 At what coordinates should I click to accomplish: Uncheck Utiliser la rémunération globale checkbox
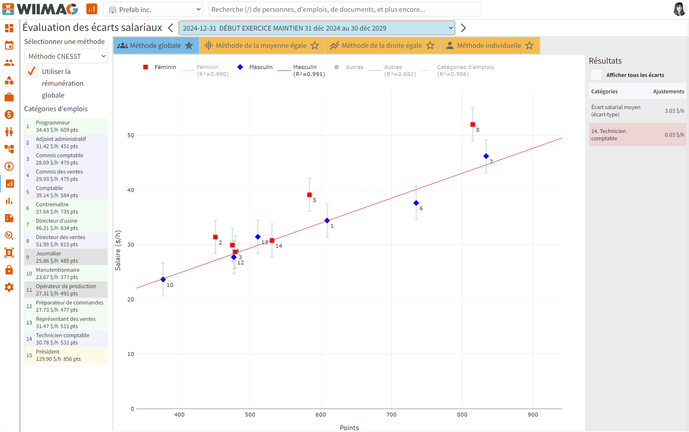32,71
